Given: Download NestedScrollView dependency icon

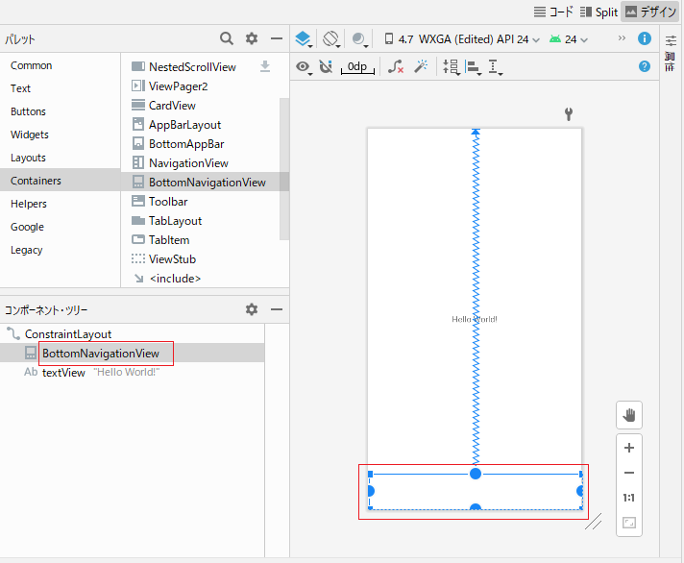Looking at the screenshot, I should [x=265, y=66].
